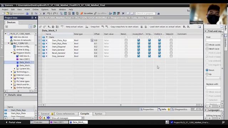This screenshot has height=128, width=228.
Task: Open the Show all messages dropdown
Action: [83, 118]
